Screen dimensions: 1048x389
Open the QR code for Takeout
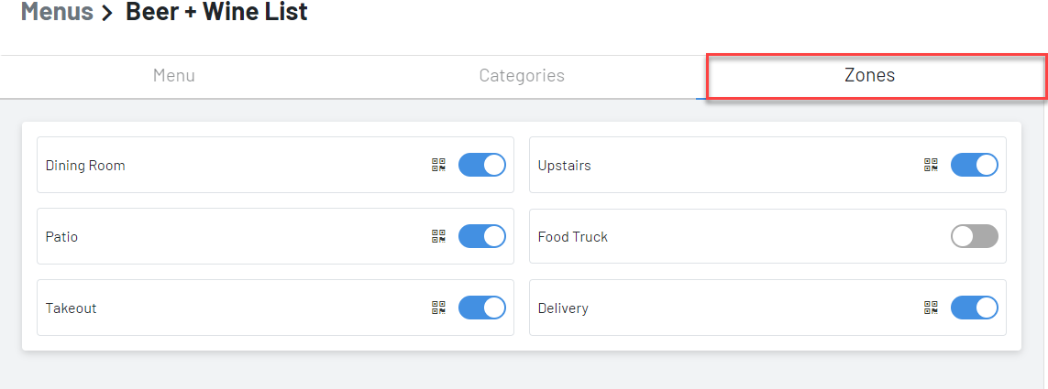click(x=438, y=308)
